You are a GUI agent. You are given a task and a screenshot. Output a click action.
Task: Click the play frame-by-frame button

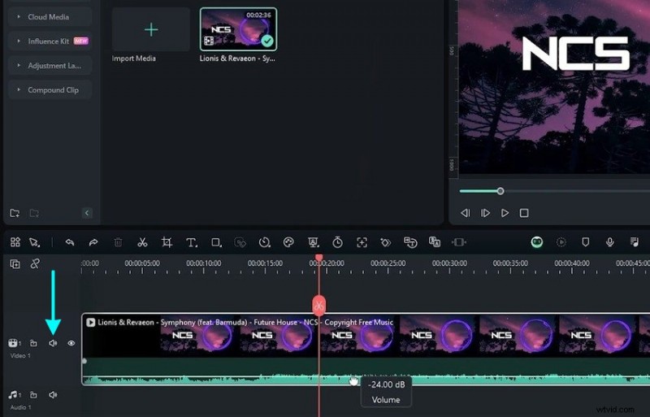[x=485, y=213]
